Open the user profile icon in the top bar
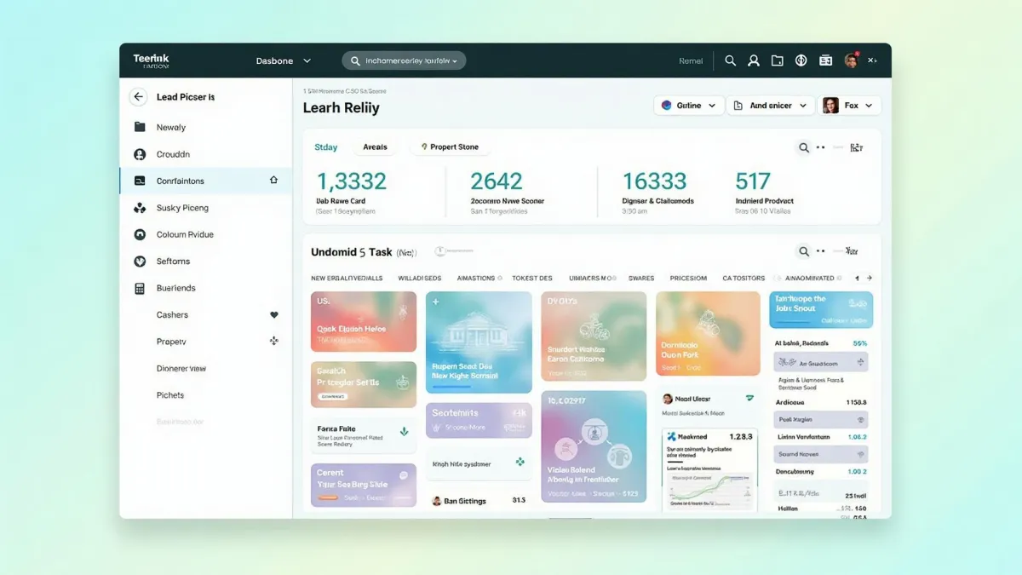The image size is (1022, 575). 754,60
